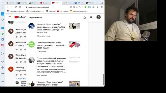The height and width of the screenshot is (93, 166).
Task: Dislike the comment starting 'Добрый веч'
Action: click(21, 37)
